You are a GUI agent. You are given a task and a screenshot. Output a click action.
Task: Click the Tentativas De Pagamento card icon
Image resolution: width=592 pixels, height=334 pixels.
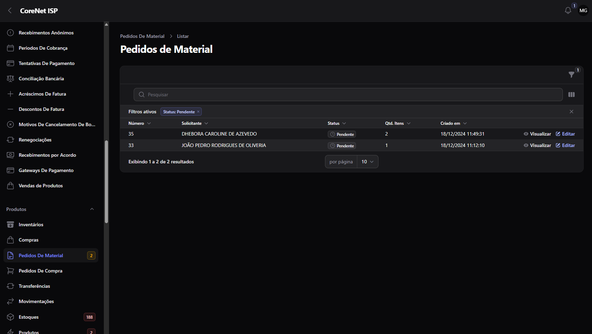click(x=10, y=63)
